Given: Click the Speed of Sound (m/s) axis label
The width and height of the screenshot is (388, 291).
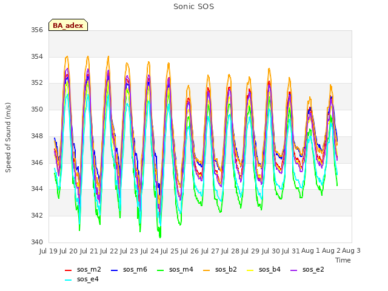Looking at the screenshot, I should 8,138.
